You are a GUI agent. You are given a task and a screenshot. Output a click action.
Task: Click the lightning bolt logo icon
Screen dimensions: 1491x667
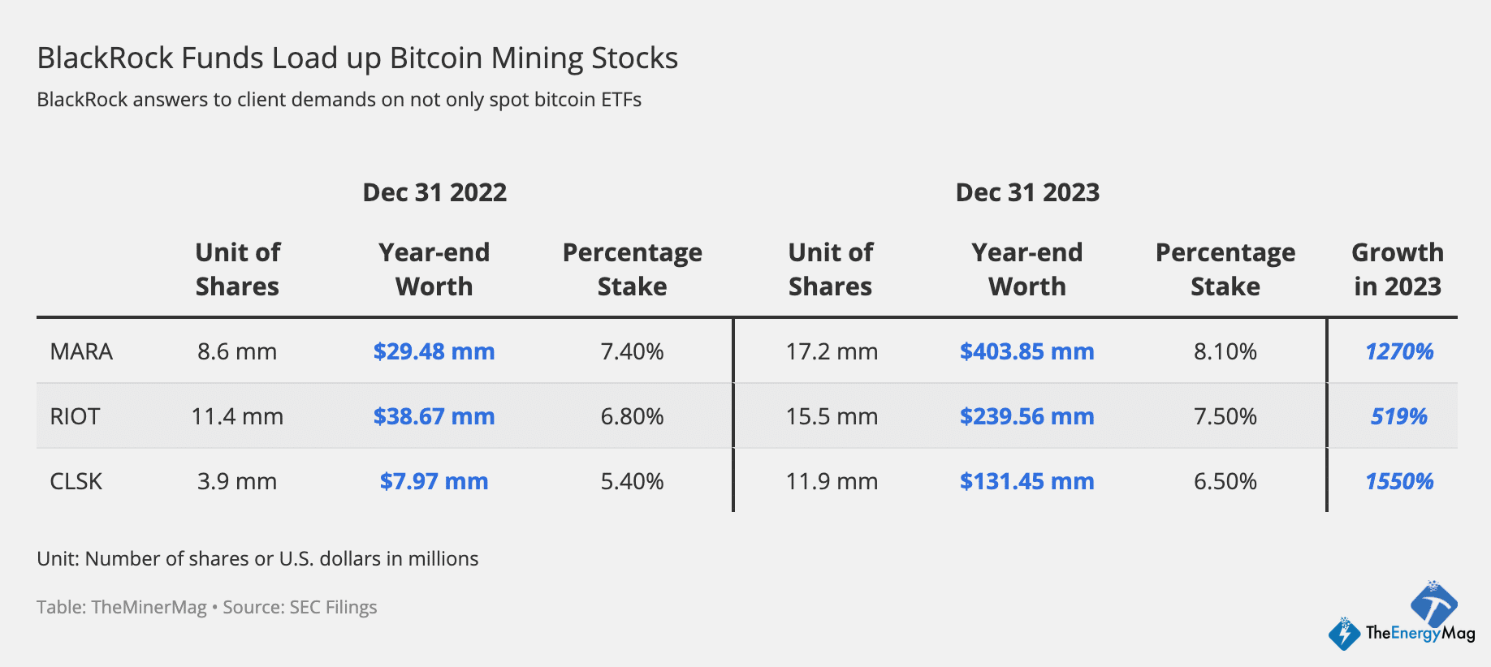1344,633
